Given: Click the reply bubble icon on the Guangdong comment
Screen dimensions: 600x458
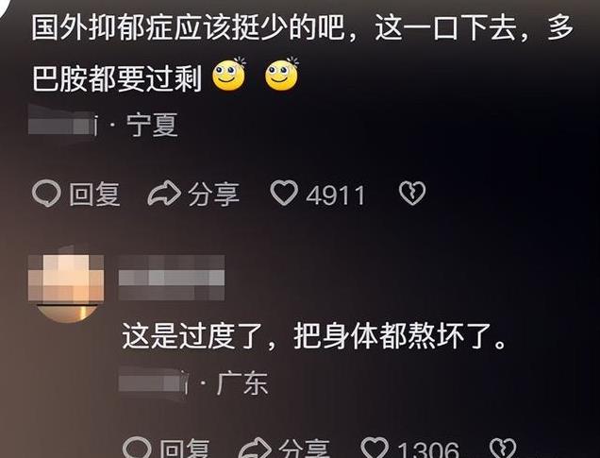Looking at the screenshot, I should 138,448.
